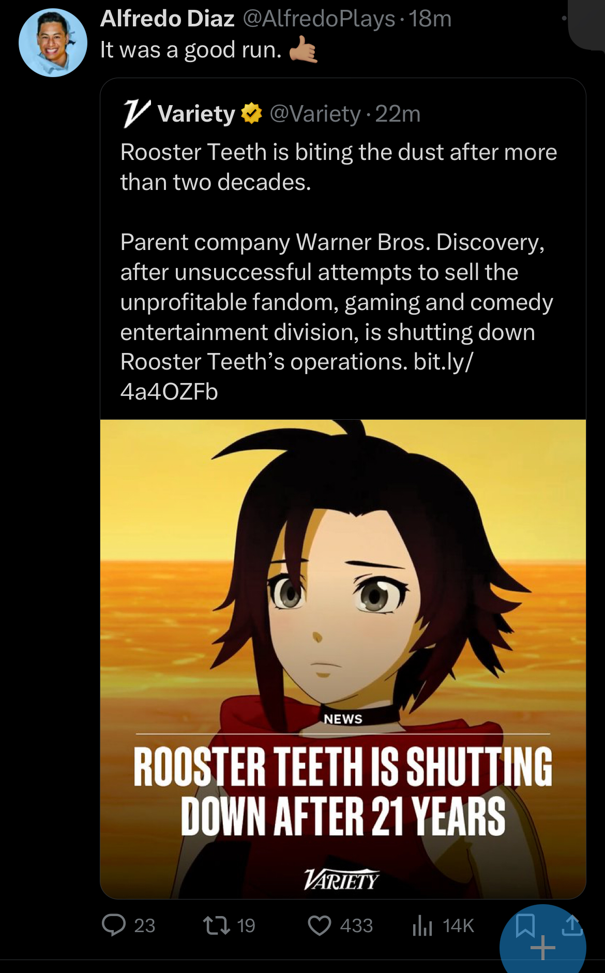
Task: Open the quoted tweet text about Rooster Teeth
Action: [x=339, y=272]
